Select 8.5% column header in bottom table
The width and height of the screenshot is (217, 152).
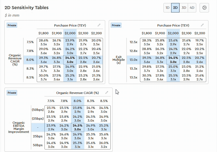pyautogui.click(x=104, y=101)
